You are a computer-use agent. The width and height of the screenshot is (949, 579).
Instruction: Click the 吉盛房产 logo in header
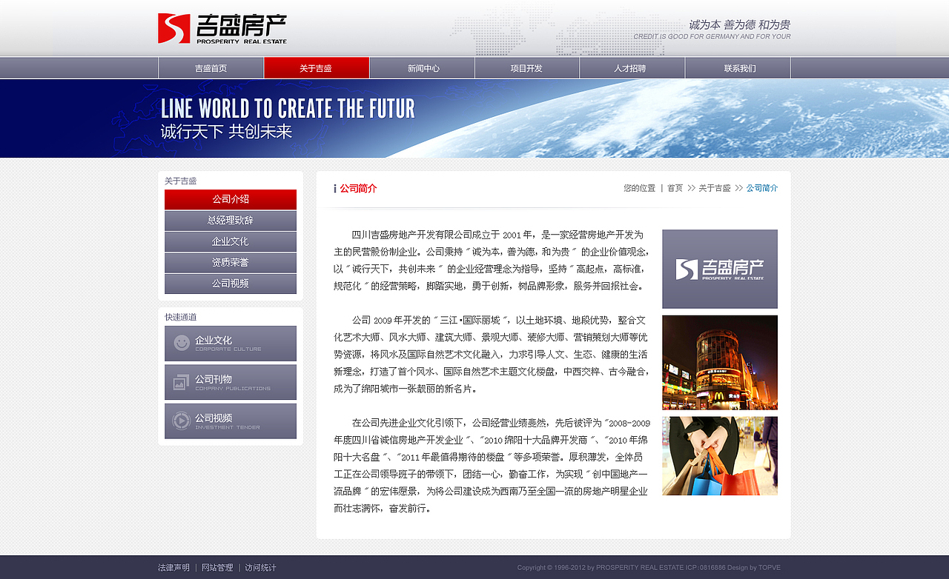tap(222, 29)
